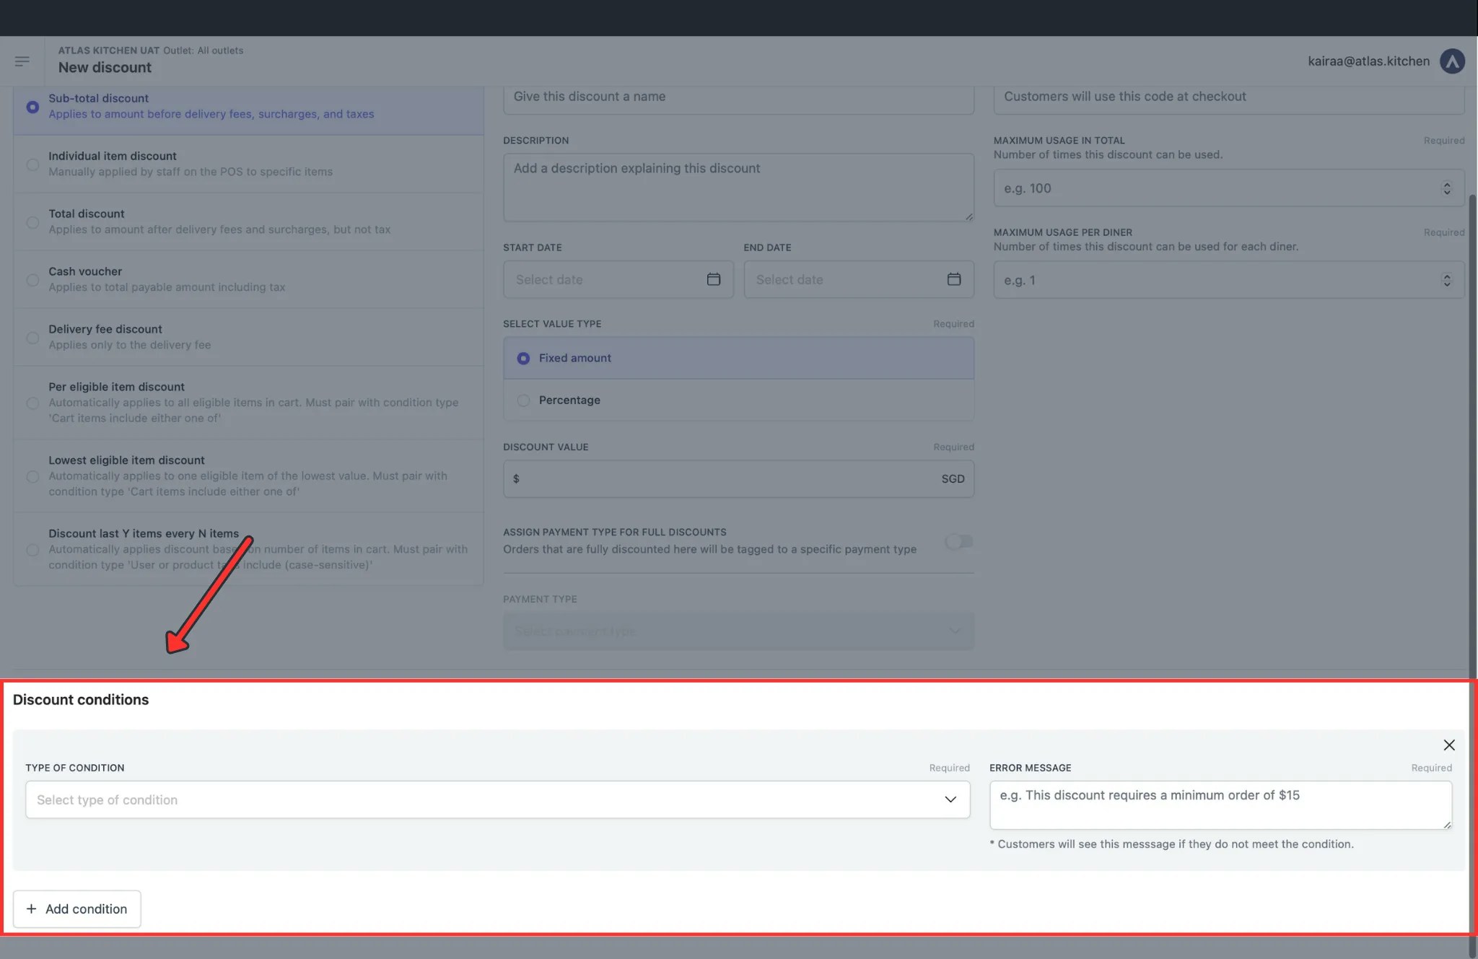Click the Atlas user avatar icon
1478x959 pixels.
coord(1451,61)
